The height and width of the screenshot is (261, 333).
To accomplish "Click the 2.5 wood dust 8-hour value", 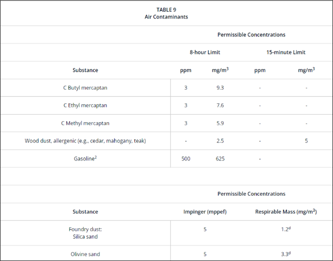I will pyautogui.click(x=220, y=141).
